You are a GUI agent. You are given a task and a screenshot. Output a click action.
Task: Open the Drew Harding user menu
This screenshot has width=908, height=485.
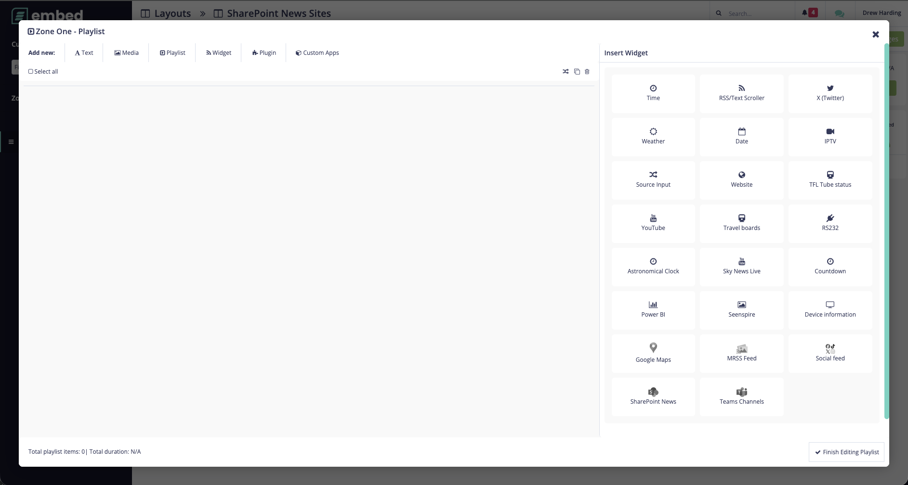pos(882,13)
